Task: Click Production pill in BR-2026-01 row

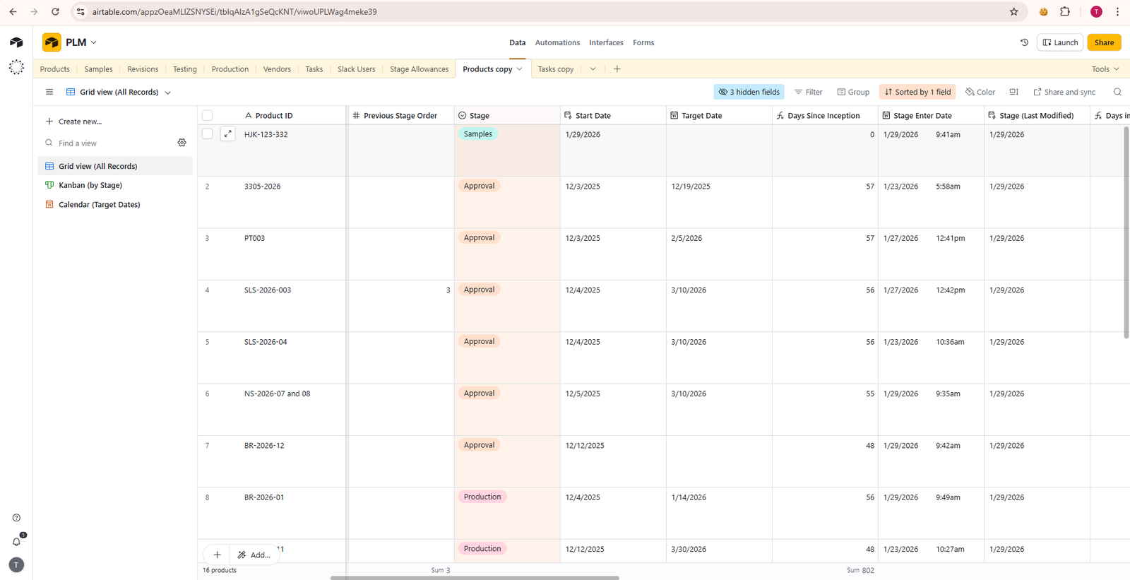Action: coord(482,497)
